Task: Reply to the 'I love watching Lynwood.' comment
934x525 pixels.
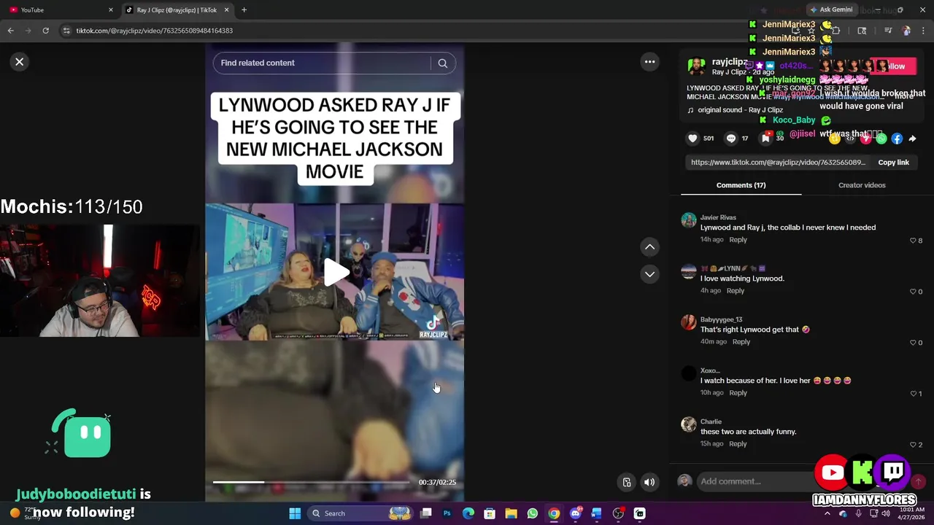Action: click(735, 291)
